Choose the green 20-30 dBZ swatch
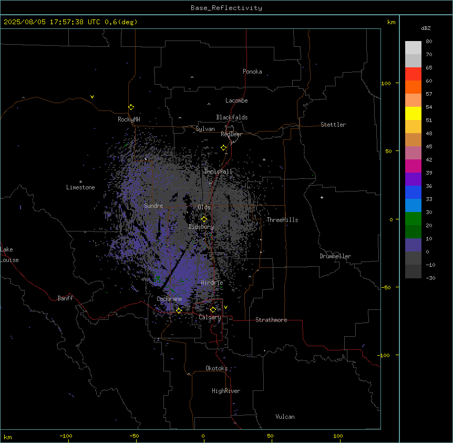This screenshot has height=443, width=453. 413,219
